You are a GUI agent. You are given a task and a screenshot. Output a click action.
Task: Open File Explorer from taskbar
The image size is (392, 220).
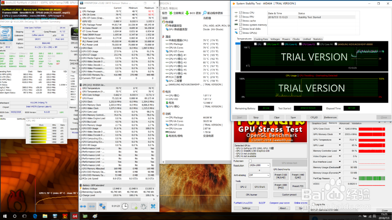pyautogui.click(x=45, y=216)
